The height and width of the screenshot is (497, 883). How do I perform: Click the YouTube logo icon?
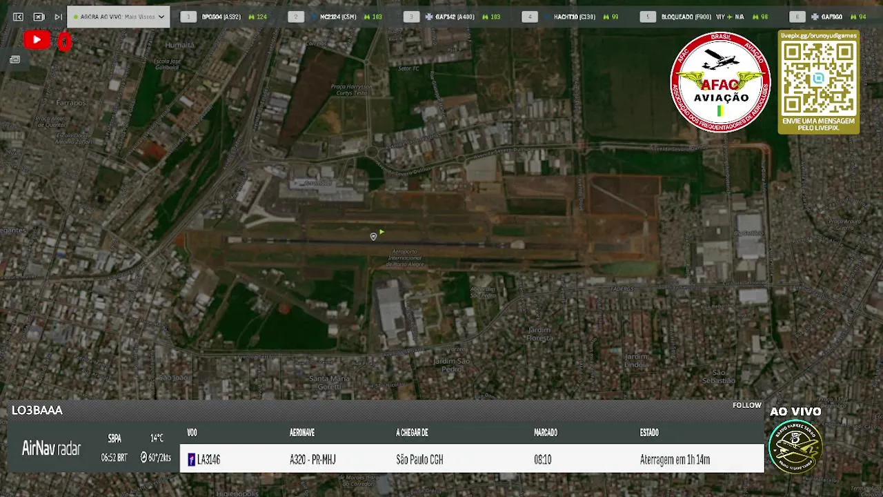point(37,40)
